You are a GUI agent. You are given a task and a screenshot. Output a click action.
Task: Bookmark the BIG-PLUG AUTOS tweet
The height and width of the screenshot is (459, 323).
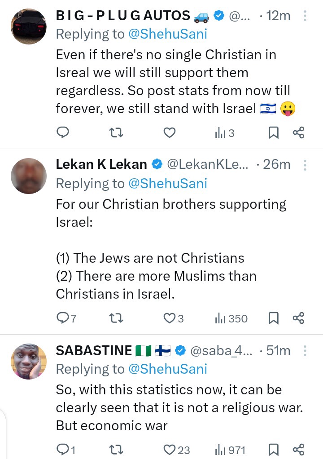pos(274,132)
